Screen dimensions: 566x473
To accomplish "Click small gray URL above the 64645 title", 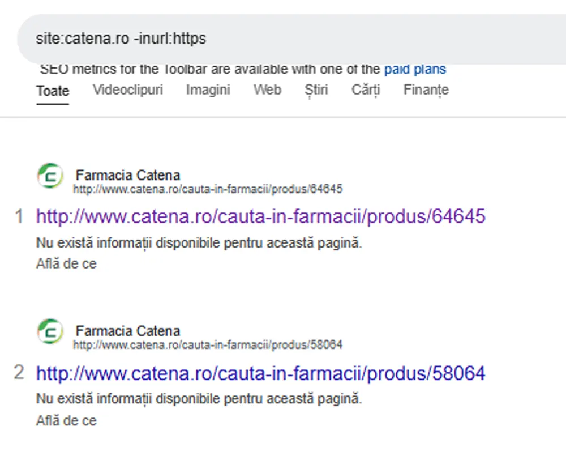I will point(207,189).
